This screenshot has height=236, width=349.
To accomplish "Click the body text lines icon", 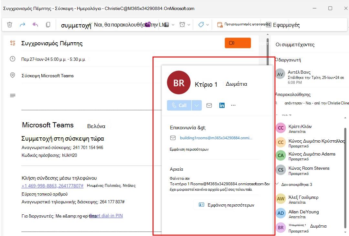I will click(x=13, y=95).
